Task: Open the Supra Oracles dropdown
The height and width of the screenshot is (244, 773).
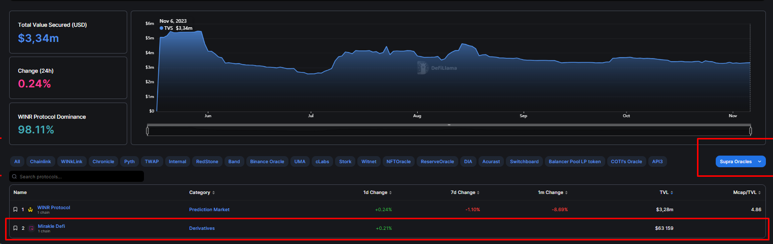Action: pyautogui.click(x=741, y=162)
